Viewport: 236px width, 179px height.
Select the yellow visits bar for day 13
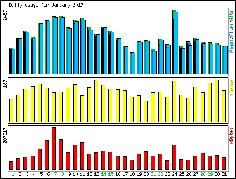[97, 101]
